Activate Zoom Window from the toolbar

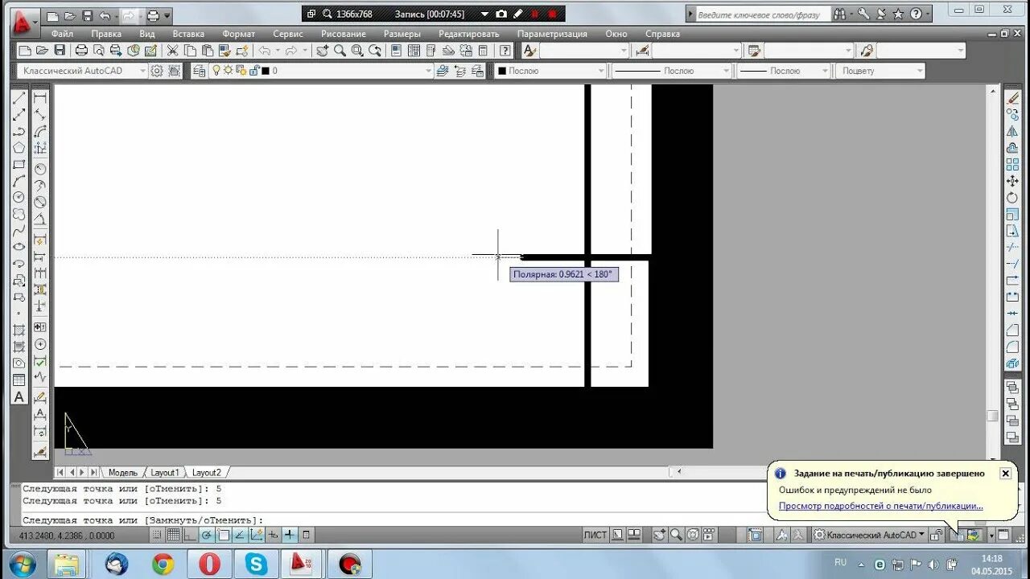pos(356,50)
